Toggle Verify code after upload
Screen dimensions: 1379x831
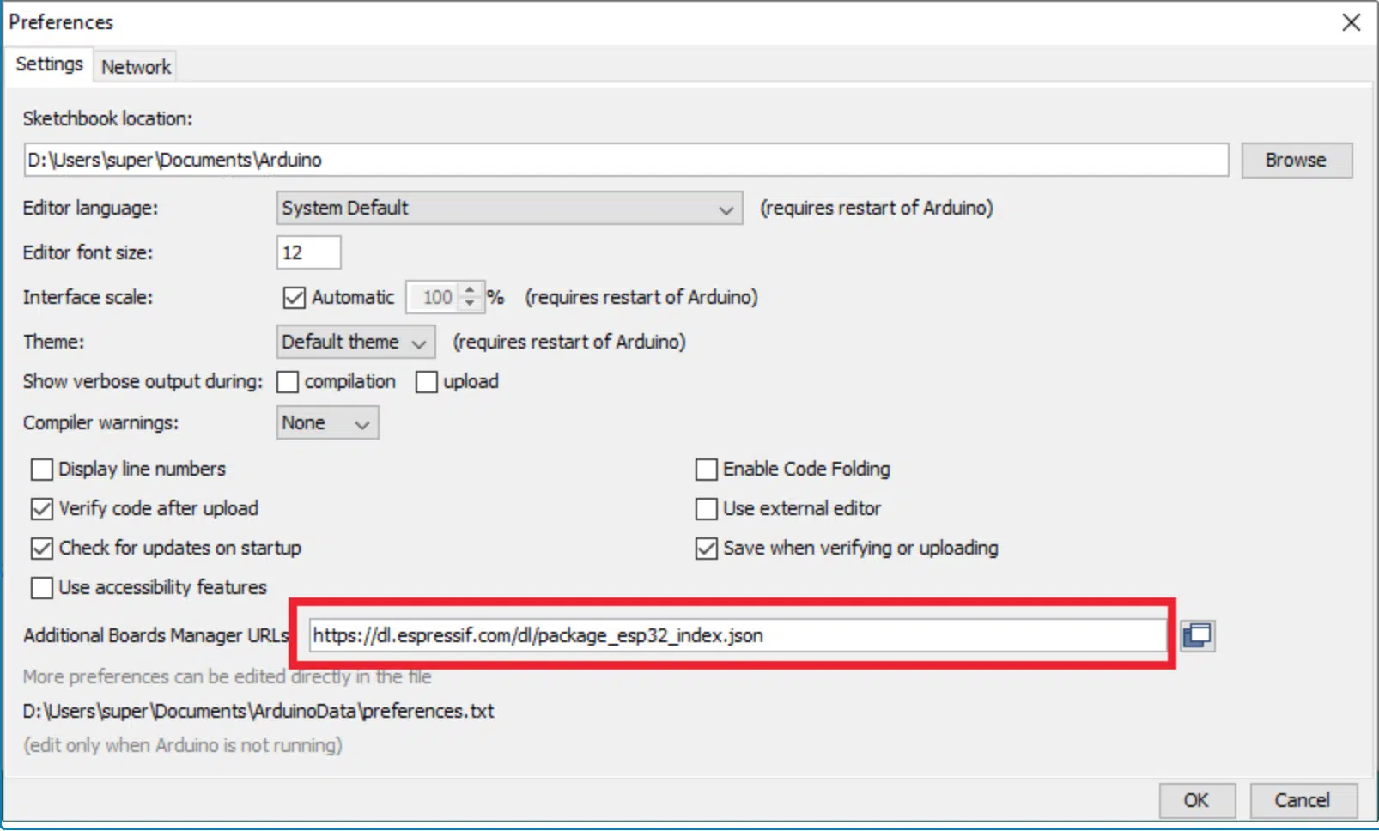42,509
